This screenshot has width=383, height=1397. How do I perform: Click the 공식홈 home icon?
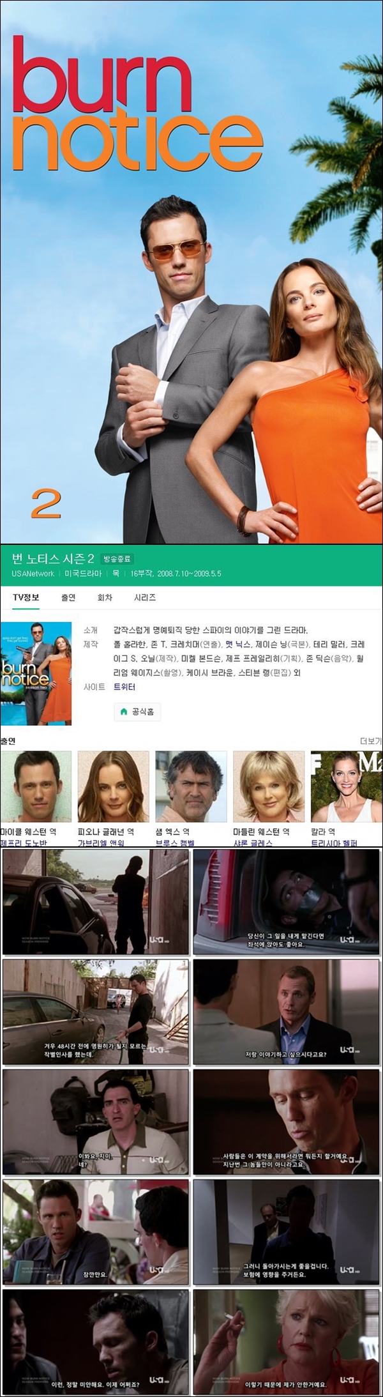(124, 712)
